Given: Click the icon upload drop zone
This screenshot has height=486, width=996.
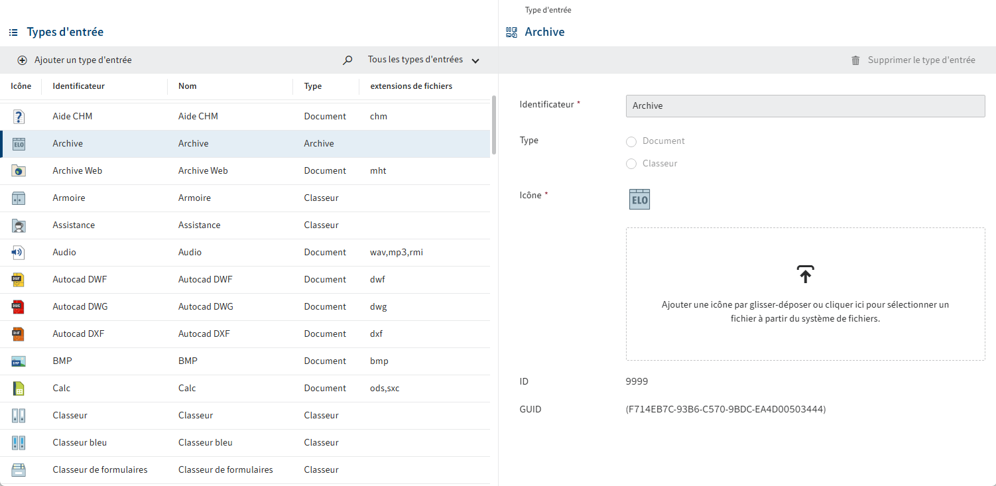Looking at the screenshot, I should (805, 294).
